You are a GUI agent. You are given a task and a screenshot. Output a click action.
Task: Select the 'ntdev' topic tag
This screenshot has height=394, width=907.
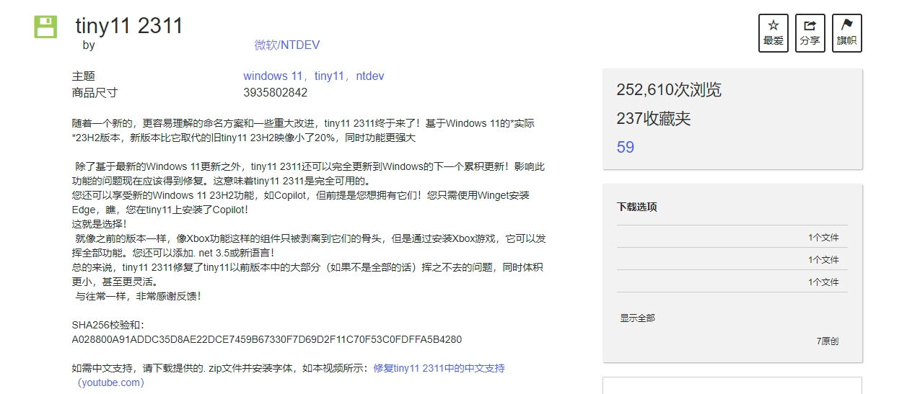point(370,76)
